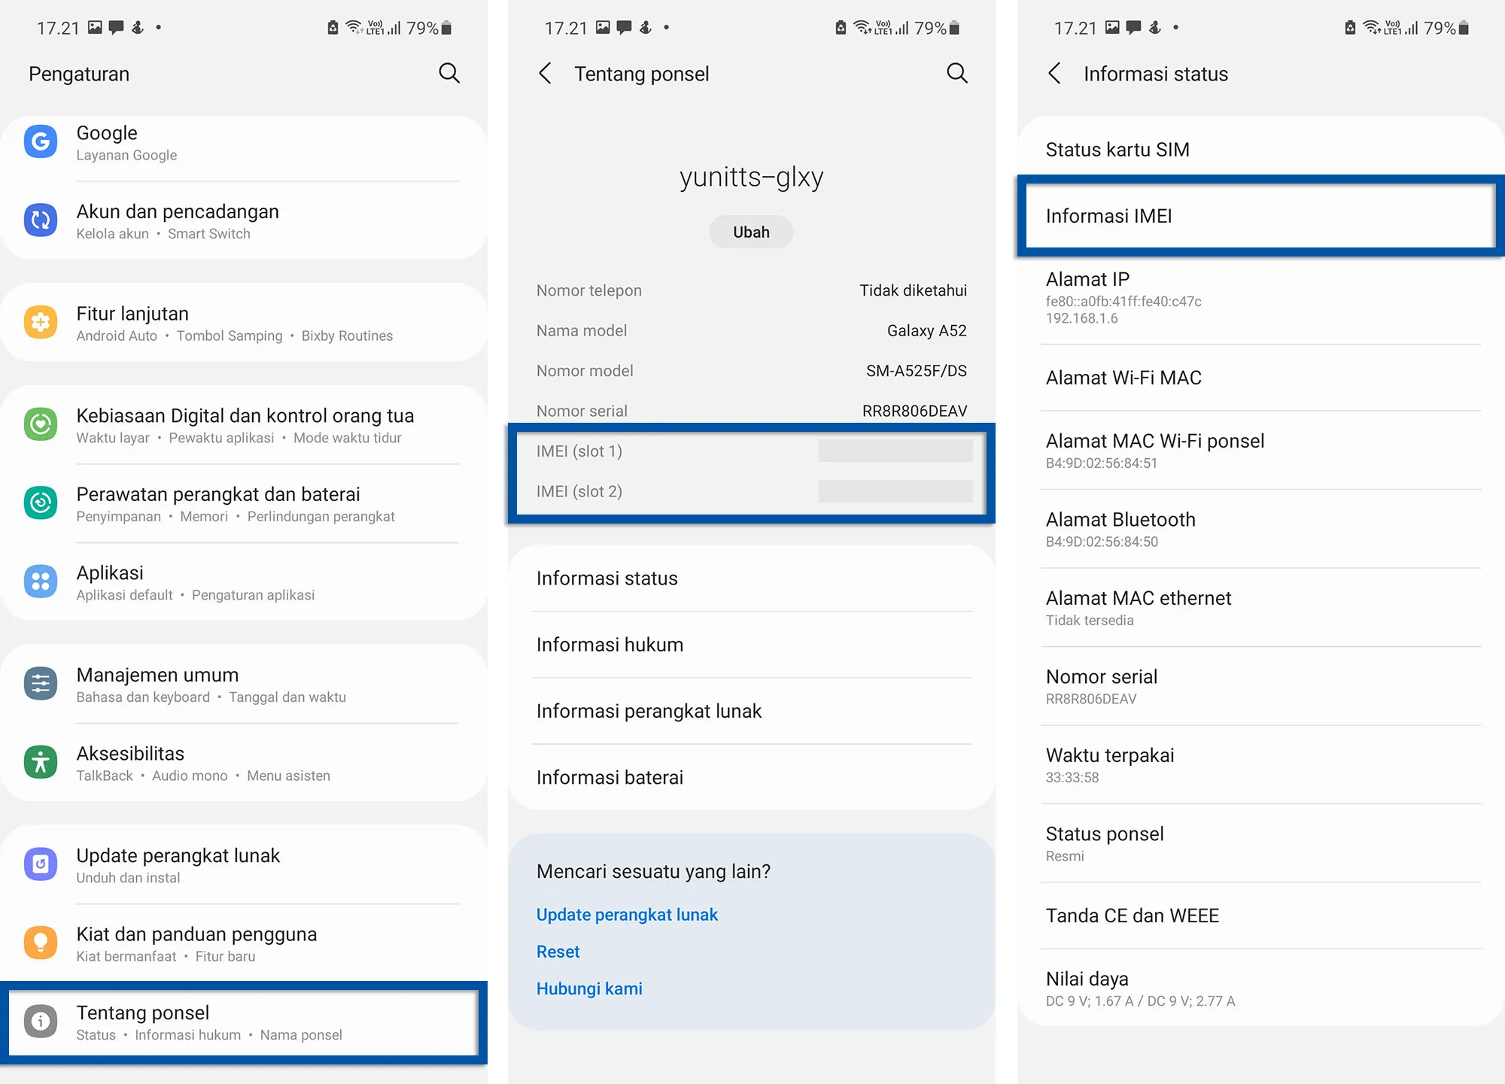Open Perawatan perangkat dan baterai via its icon

pos(41,503)
